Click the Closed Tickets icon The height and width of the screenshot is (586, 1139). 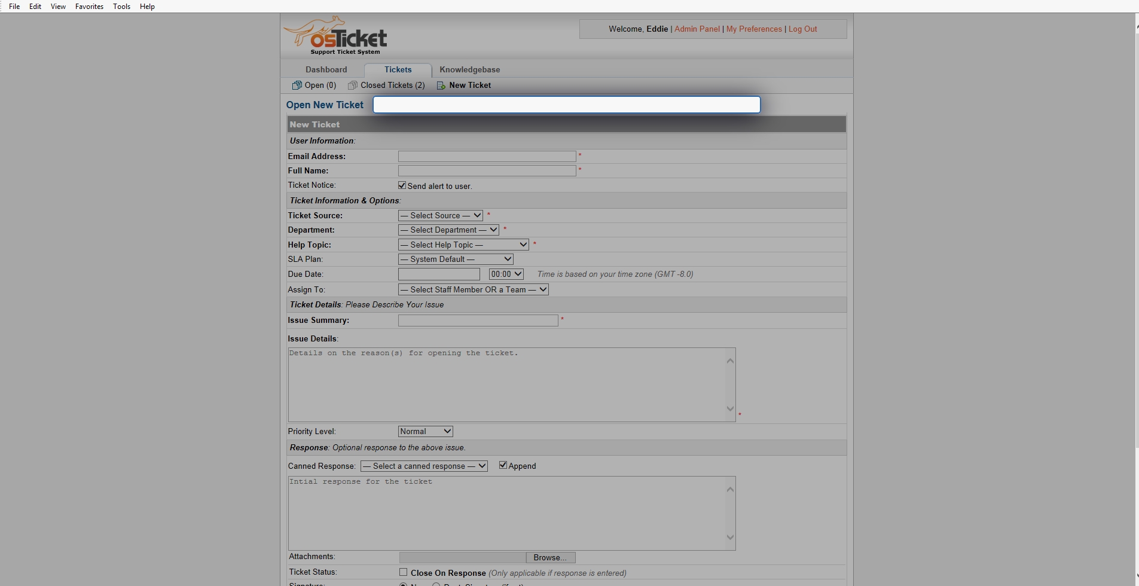(x=353, y=86)
